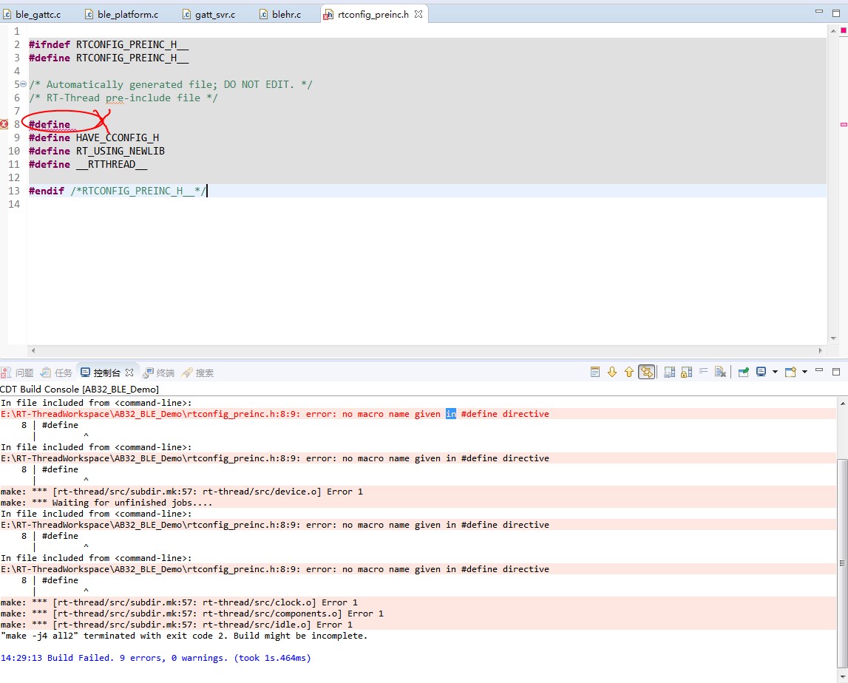Open the ble_gattc.c editor tab

click(x=33, y=15)
